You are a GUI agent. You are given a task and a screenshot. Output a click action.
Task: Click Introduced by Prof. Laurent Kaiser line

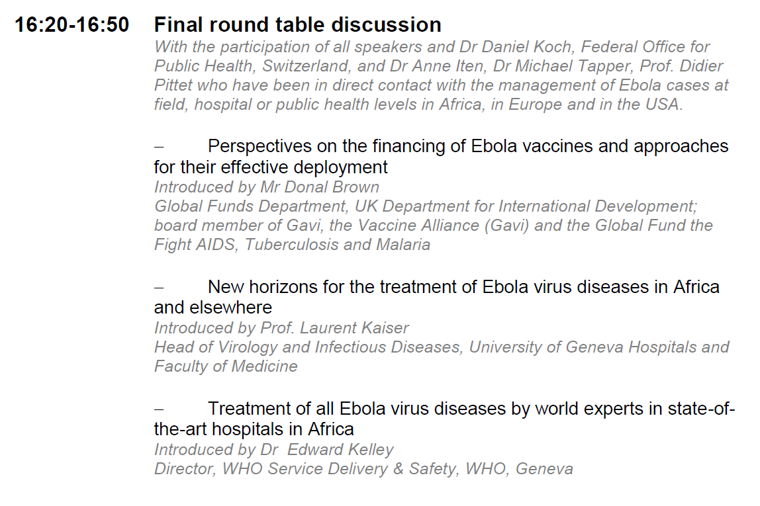tap(281, 328)
